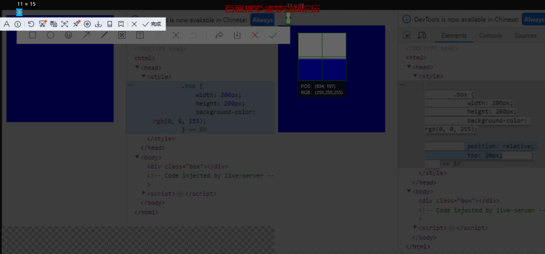Select the "position: relative;" line
545x254 pixels.
pyautogui.click(x=500, y=146)
